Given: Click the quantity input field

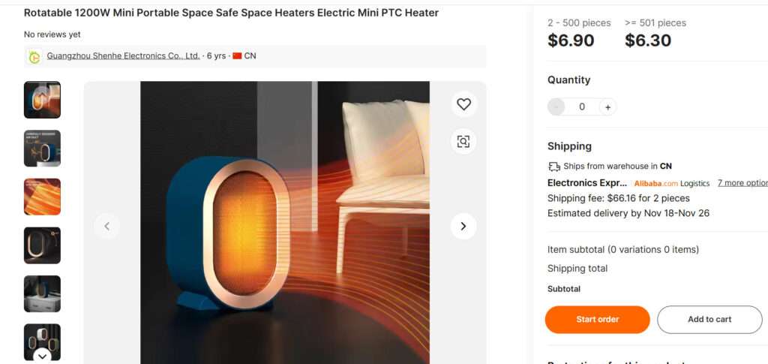Looking at the screenshot, I should coord(582,107).
